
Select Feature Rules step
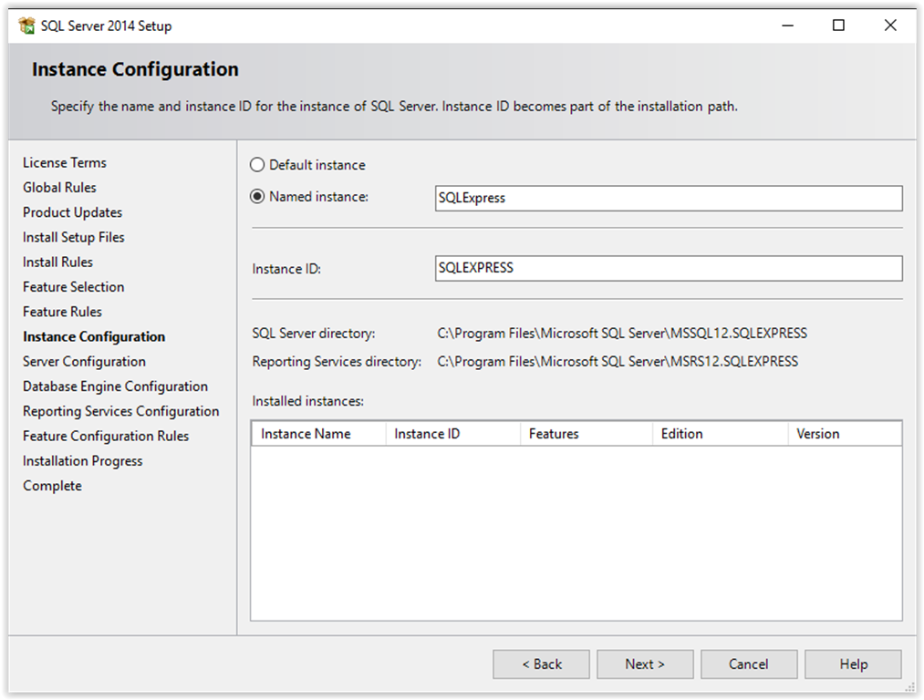(62, 312)
